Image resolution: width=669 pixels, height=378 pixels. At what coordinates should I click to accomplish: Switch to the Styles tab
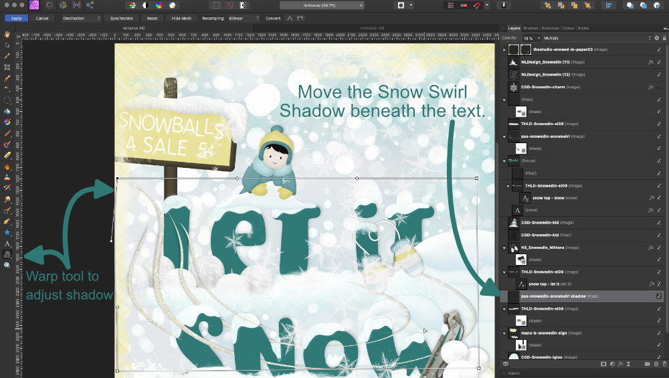(583, 28)
